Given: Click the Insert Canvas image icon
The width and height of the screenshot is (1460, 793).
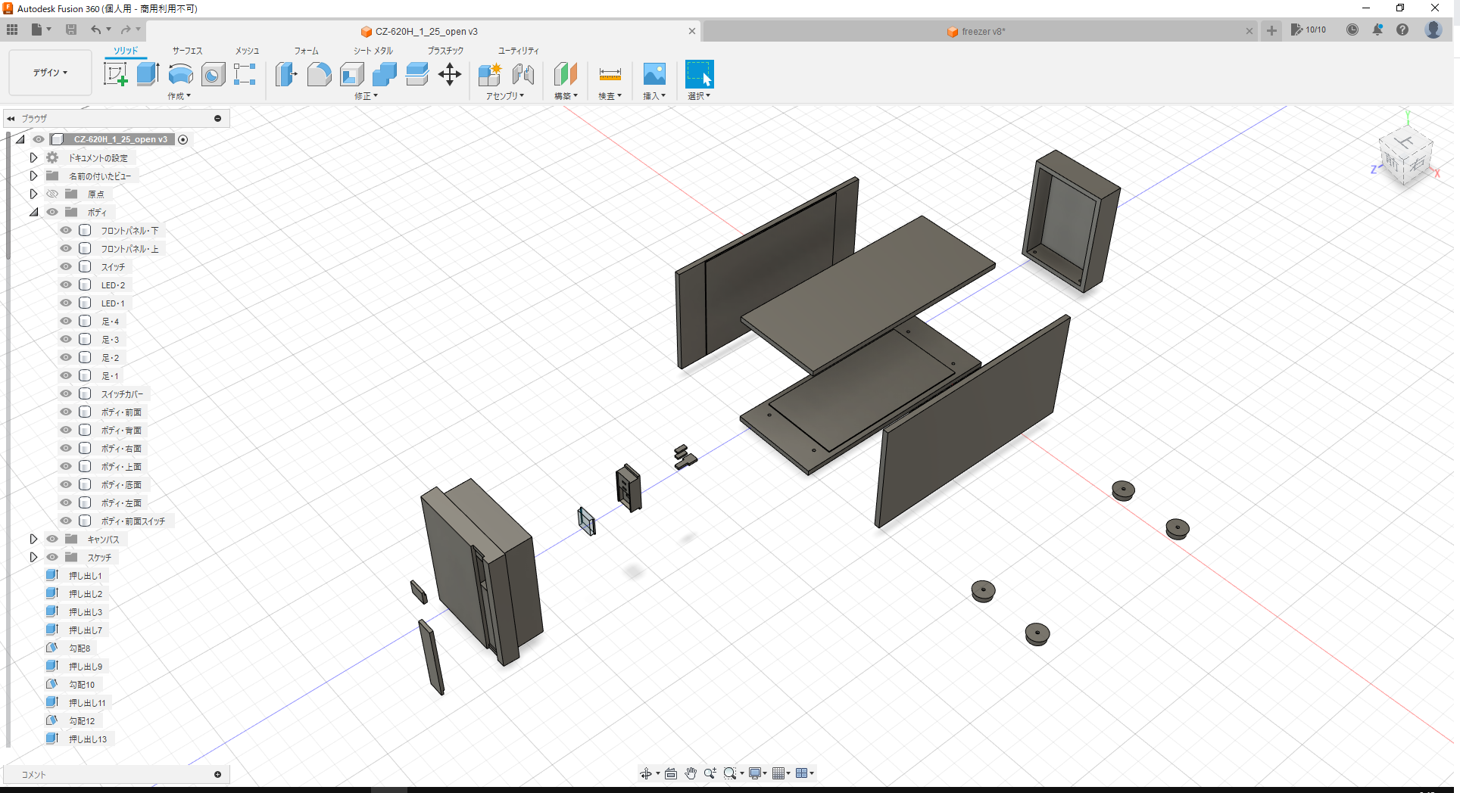Looking at the screenshot, I should pos(654,73).
